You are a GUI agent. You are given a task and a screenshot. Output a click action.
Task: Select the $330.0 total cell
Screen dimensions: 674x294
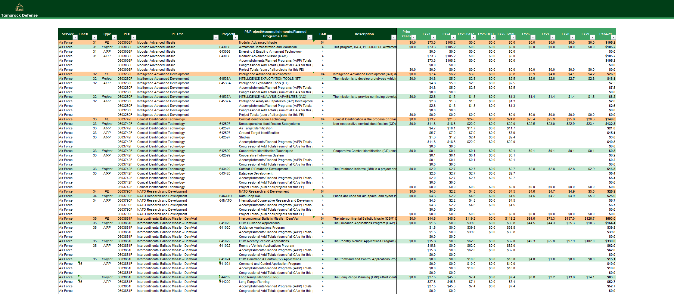[x=606, y=241]
